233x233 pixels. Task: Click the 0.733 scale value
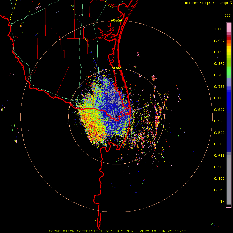[219, 87]
